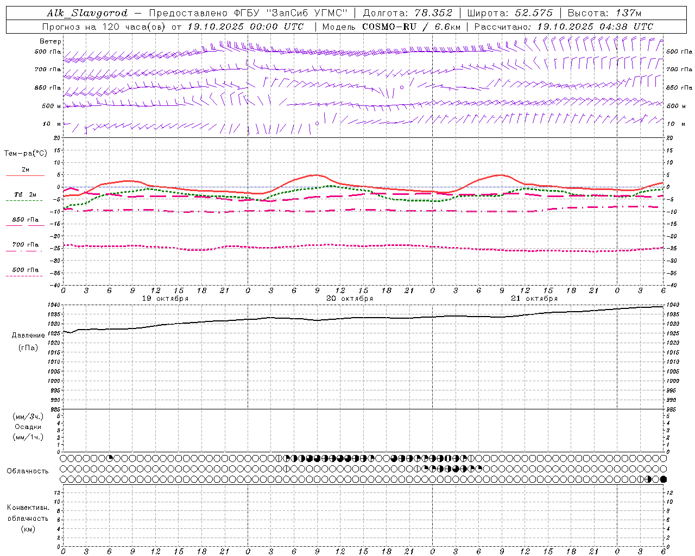
Task: Select the 20 октября date label
Action: [x=350, y=299]
